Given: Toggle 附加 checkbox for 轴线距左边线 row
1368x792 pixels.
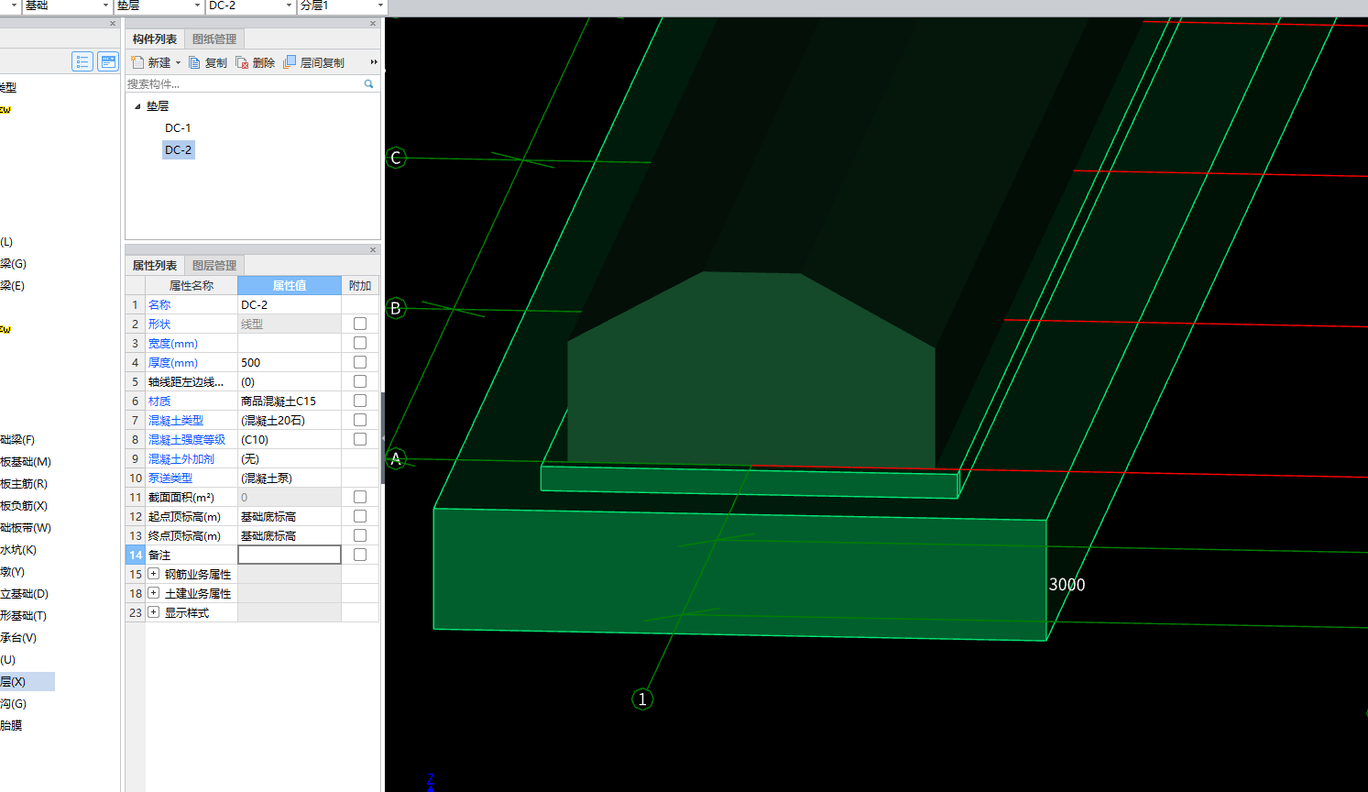Looking at the screenshot, I should 360,381.
